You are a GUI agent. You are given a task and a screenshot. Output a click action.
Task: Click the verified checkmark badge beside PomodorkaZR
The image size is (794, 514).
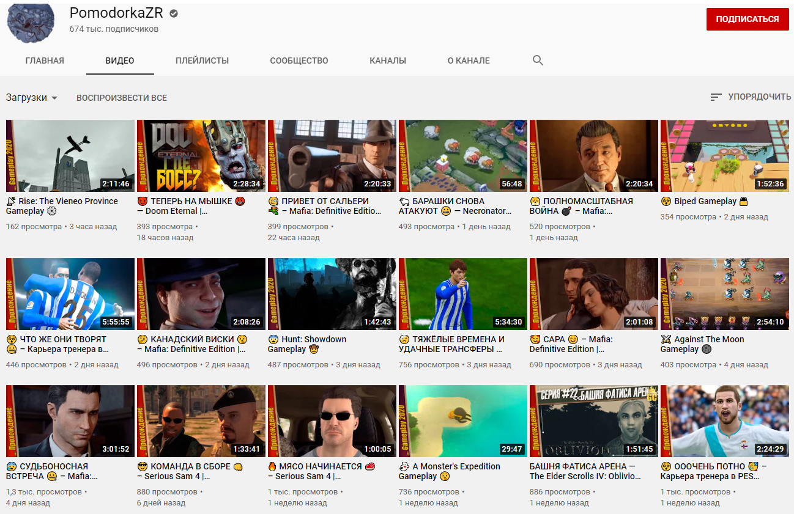tap(174, 13)
